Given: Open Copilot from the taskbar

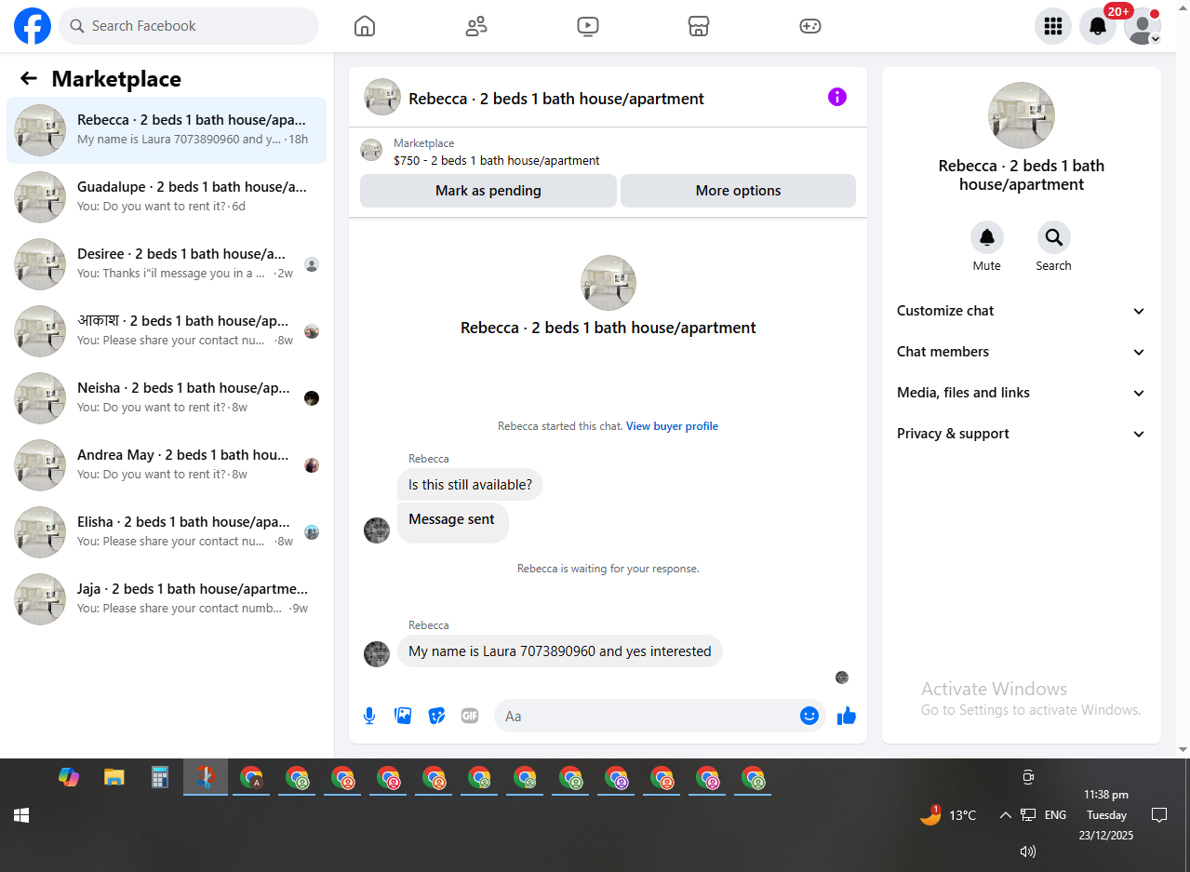Looking at the screenshot, I should [69, 777].
